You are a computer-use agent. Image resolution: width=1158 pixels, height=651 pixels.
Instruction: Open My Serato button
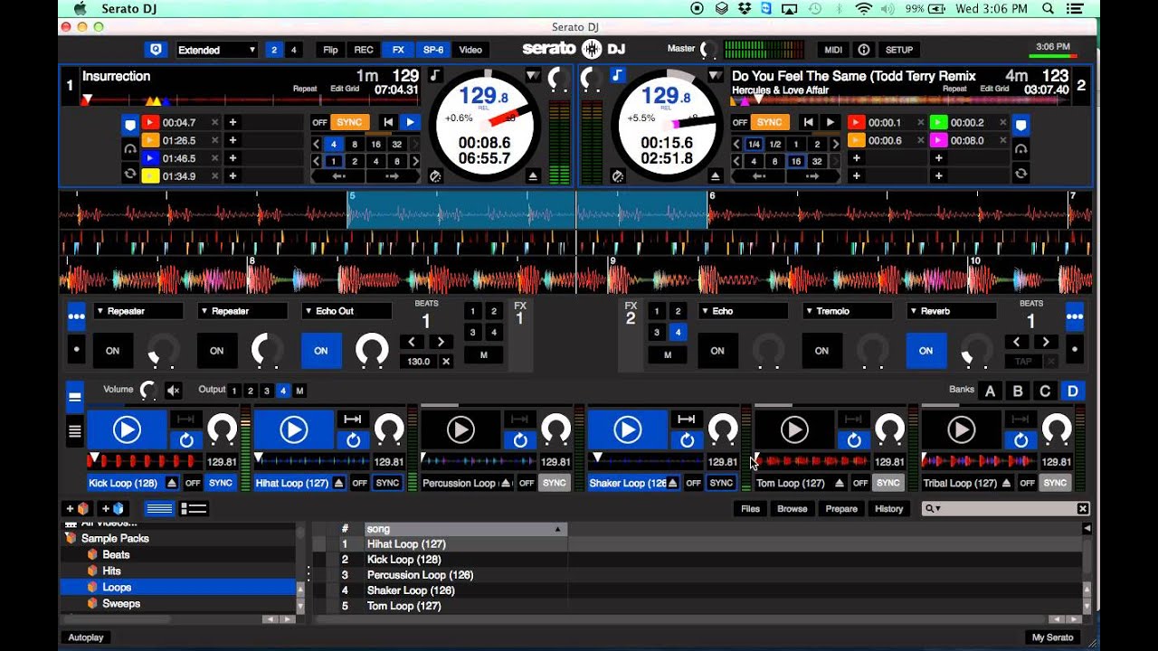[1053, 637]
